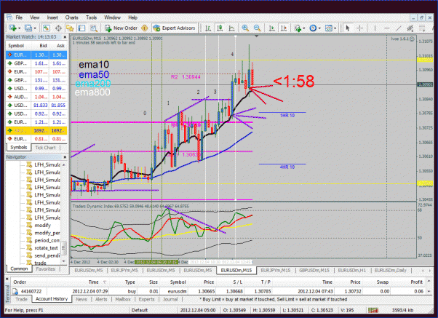Select the highlighted yellow Market Watch row
This screenshot has height=318, width=438.
coord(36,130)
